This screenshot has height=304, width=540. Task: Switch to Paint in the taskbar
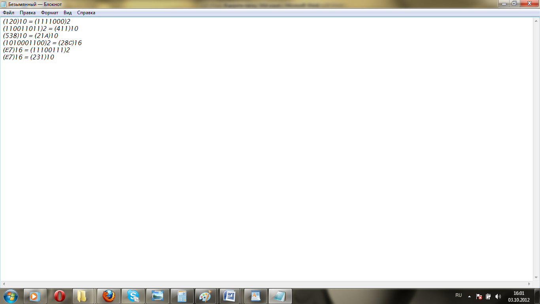[x=205, y=296]
